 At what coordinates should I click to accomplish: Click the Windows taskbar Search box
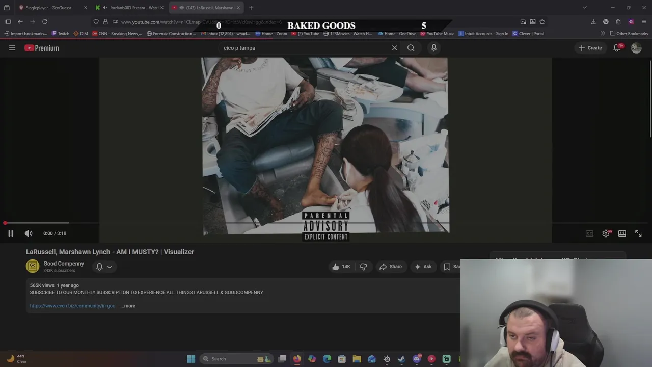[237, 359]
